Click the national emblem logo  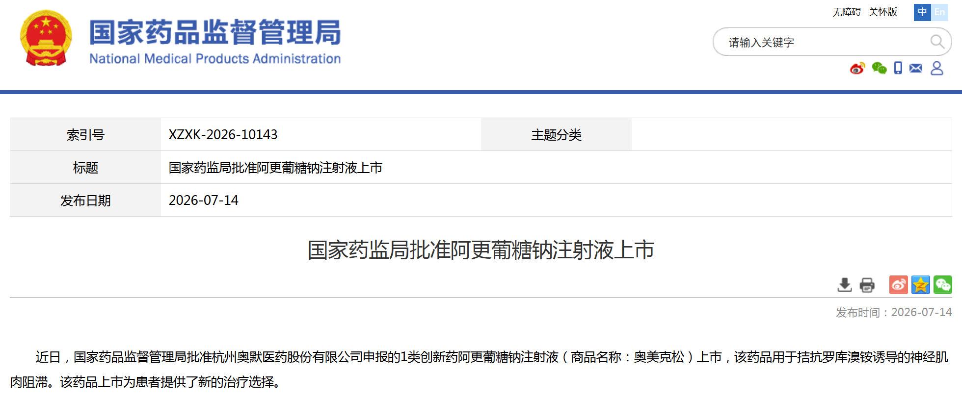[x=46, y=38]
